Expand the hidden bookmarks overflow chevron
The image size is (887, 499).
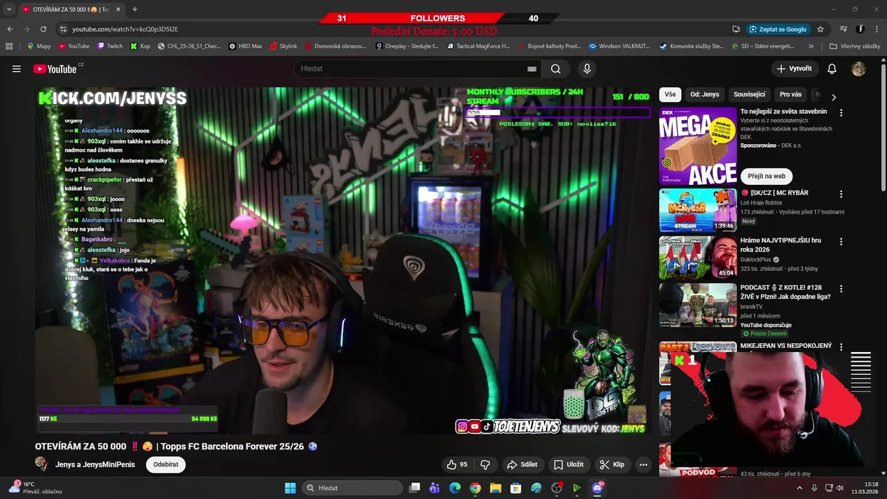coord(811,46)
